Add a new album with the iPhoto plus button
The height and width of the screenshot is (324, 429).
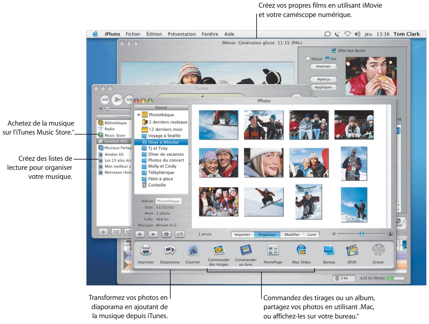141,234
